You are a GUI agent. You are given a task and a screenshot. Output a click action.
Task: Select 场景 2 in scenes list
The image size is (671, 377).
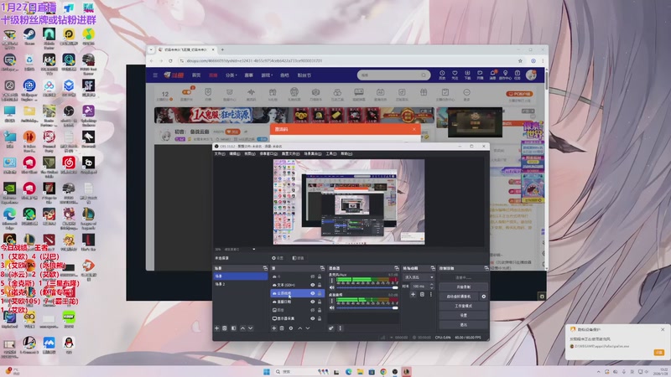(241, 284)
